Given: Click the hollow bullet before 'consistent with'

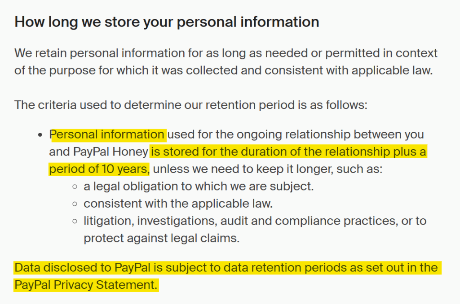Looking at the screenshot, I should 75,204.
